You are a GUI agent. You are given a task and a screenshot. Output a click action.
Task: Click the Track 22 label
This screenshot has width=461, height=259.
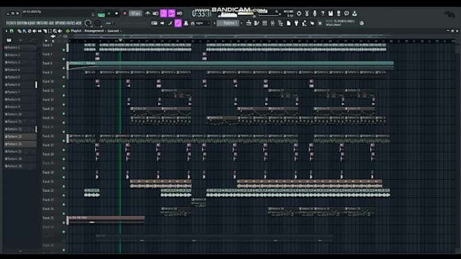(x=48, y=191)
